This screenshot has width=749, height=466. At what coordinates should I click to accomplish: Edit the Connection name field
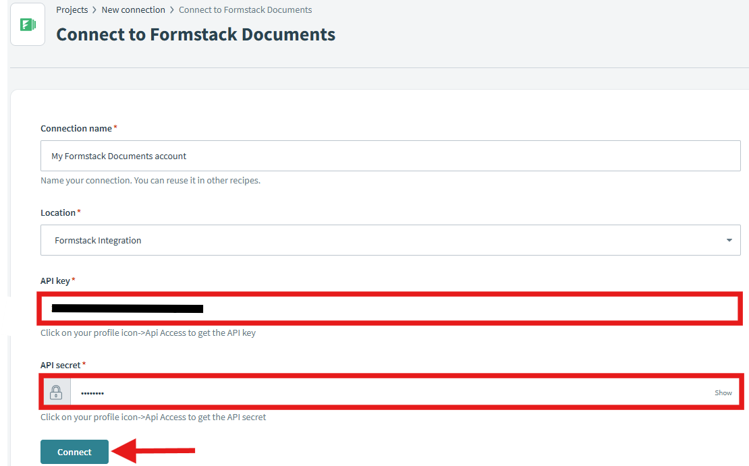pos(390,156)
